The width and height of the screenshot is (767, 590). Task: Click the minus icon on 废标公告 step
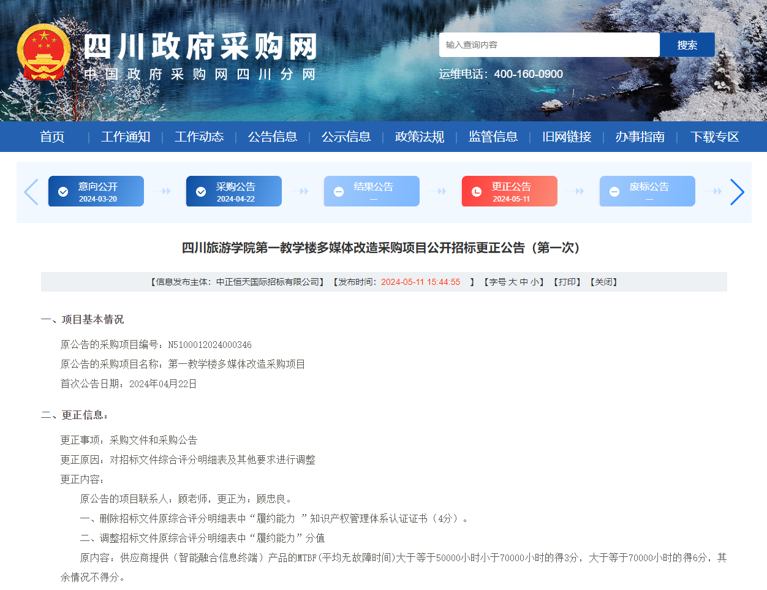(614, 192)
